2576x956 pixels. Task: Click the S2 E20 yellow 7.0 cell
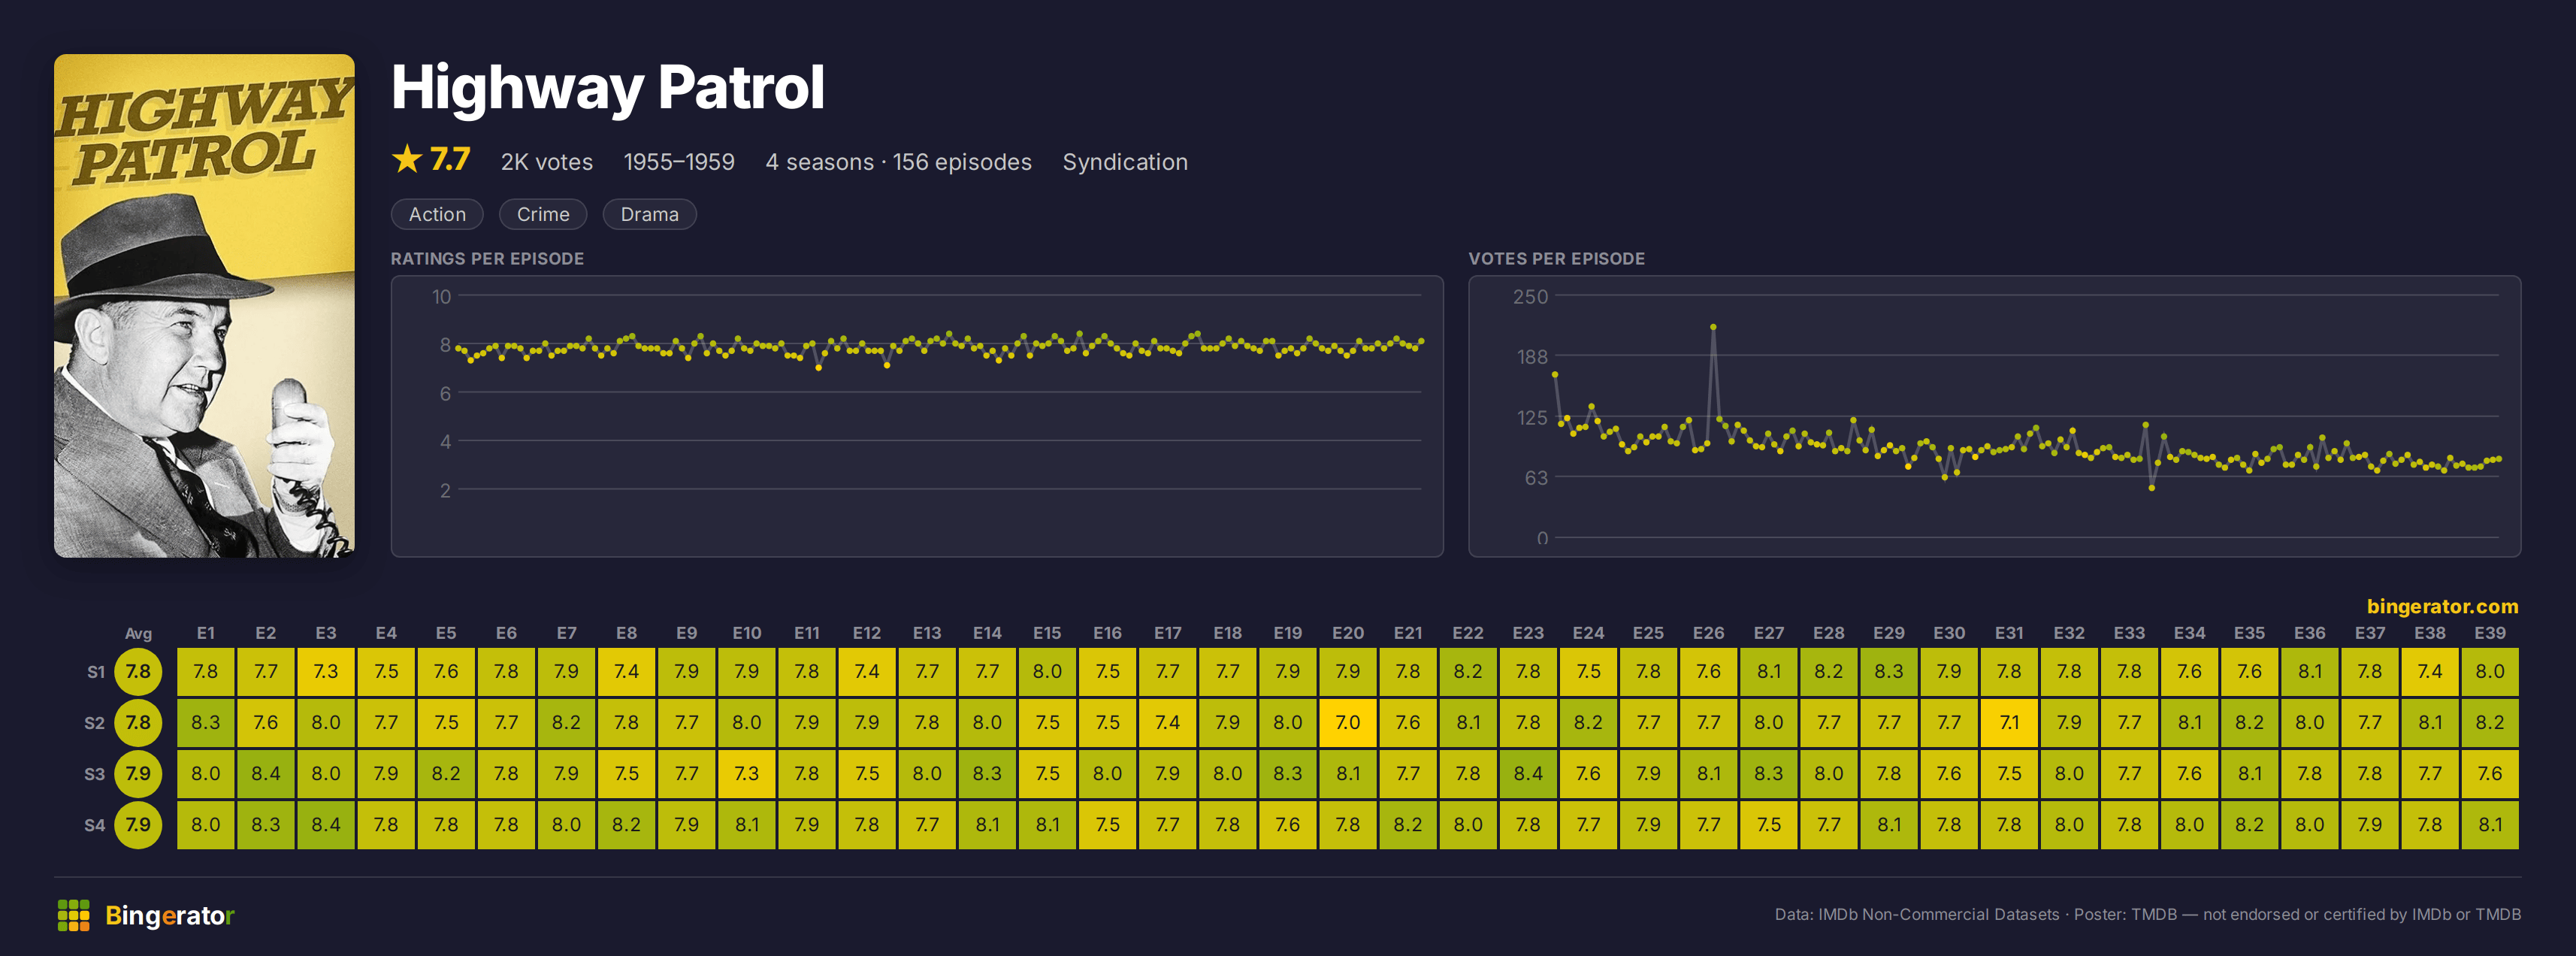point(1348,723)
